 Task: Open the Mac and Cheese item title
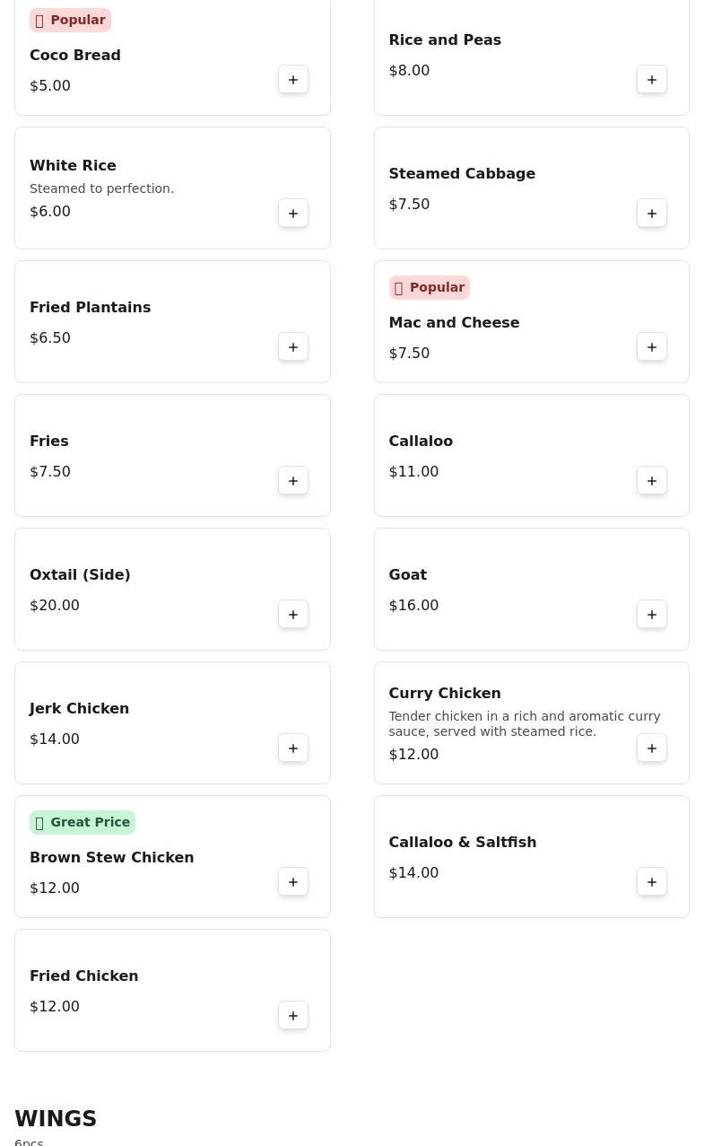pos(454,322)
